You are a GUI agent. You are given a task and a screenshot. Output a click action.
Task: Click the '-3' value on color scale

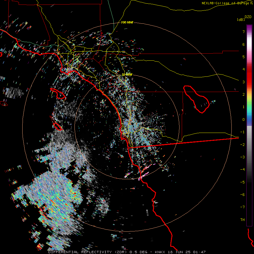[242, 157]
